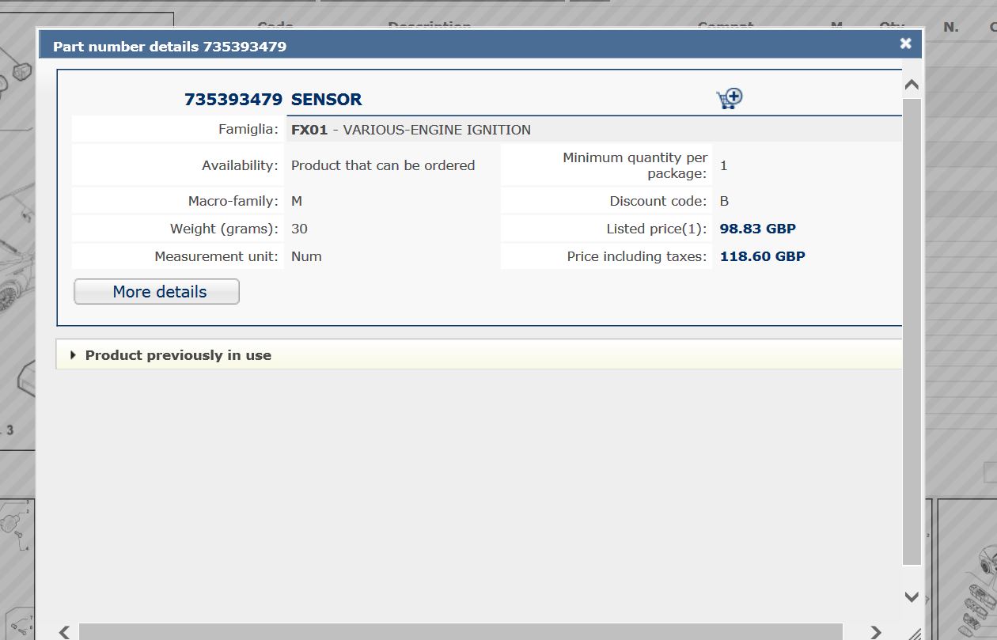Open More details for this part

coord(157,292)
